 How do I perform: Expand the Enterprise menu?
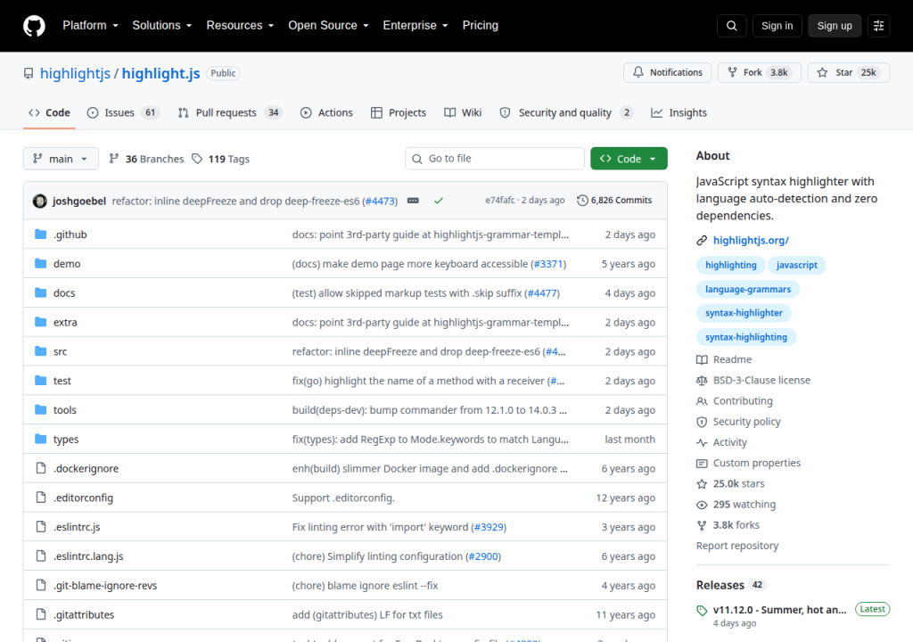tap(415, 26)
